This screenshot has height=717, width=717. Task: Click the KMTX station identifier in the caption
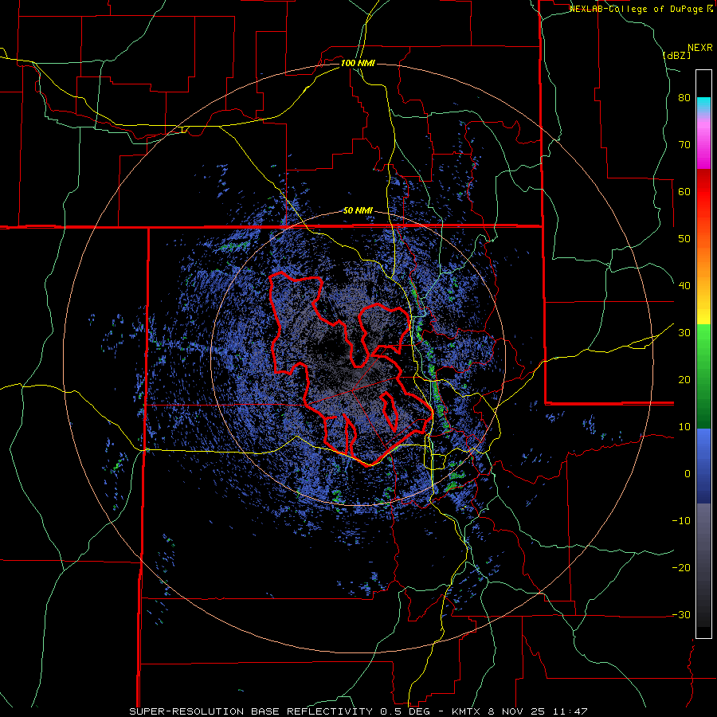tap(465, 711)
